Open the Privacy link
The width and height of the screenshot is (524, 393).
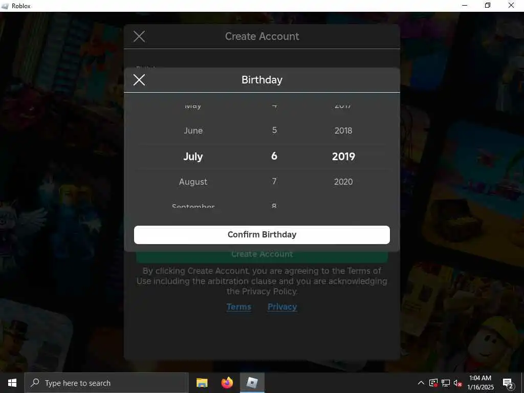click(282, 307)
